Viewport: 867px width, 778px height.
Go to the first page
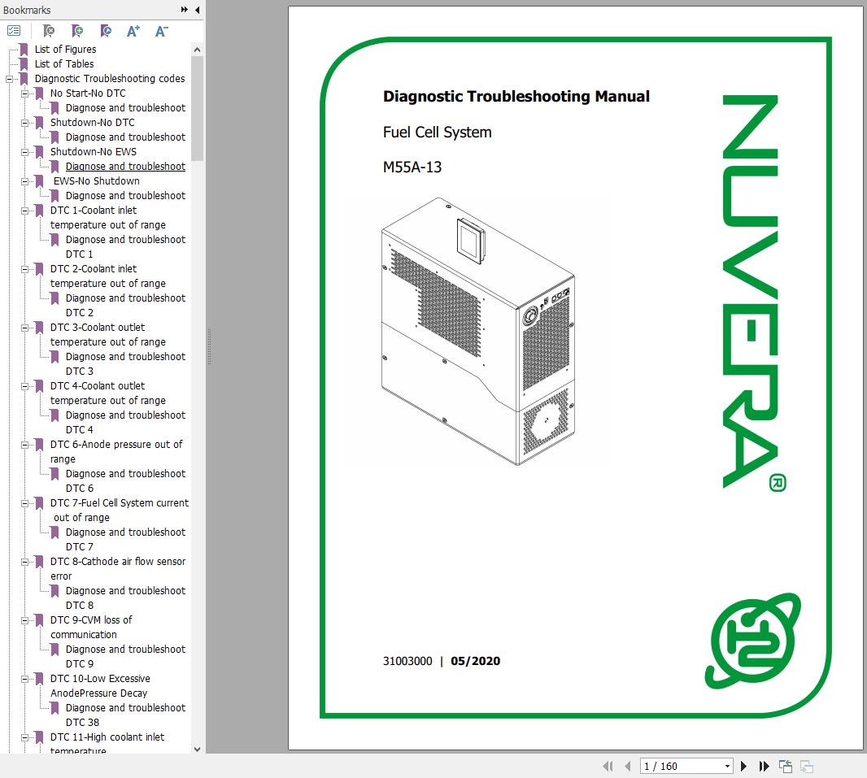(608, 766)
